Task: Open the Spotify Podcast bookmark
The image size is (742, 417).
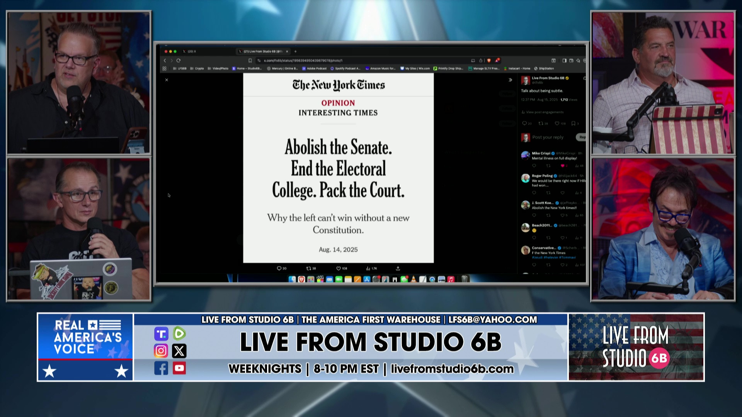Action: pos(345,68)
